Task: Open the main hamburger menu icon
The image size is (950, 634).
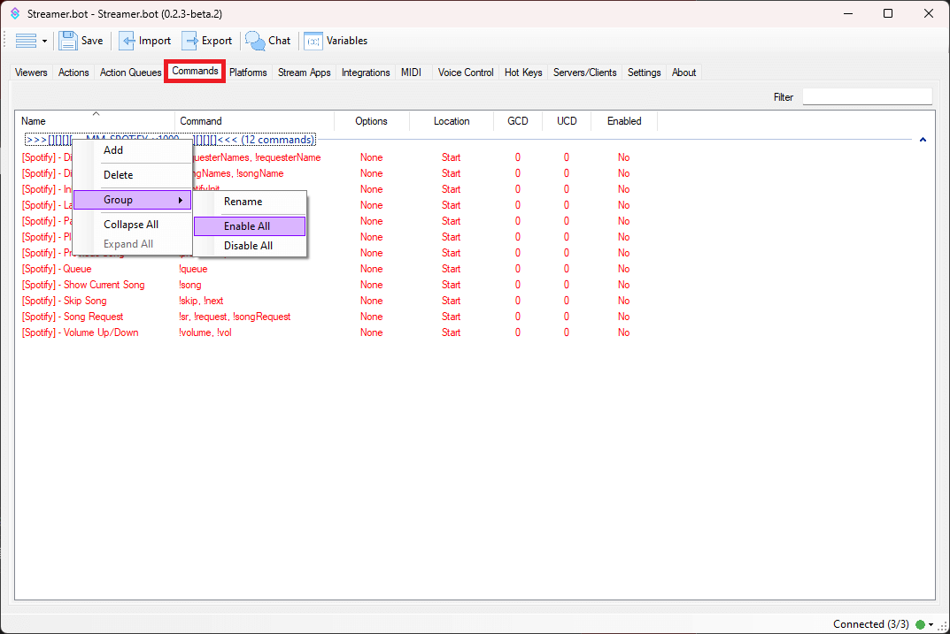Action: click(x=26, y=41)
